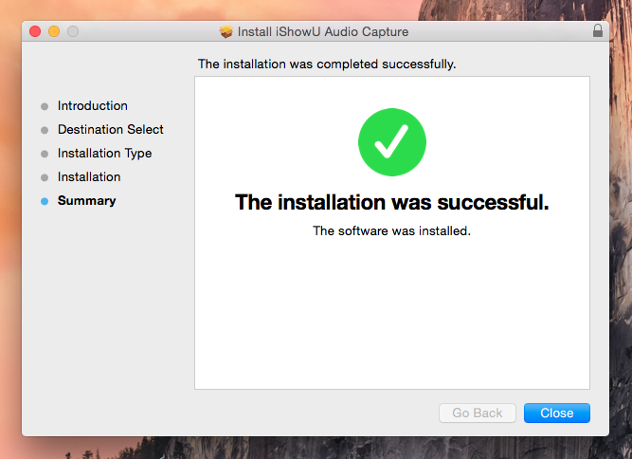The width and height of the screenshot is (632, 459).
Task: Click the green checkmark success icon
Action: pos(391,141)
